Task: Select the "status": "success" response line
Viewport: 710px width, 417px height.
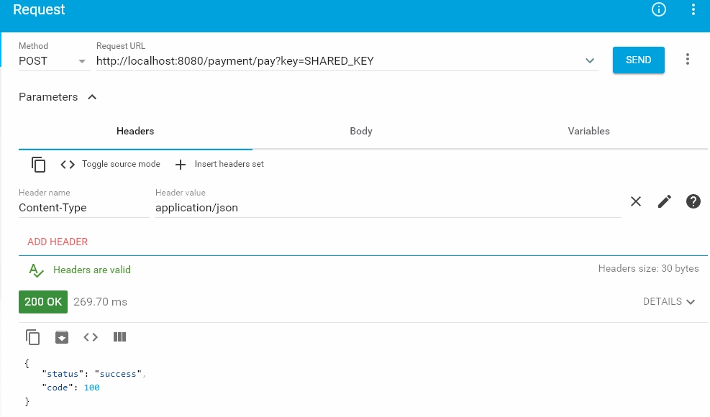Action: (94, 374)
